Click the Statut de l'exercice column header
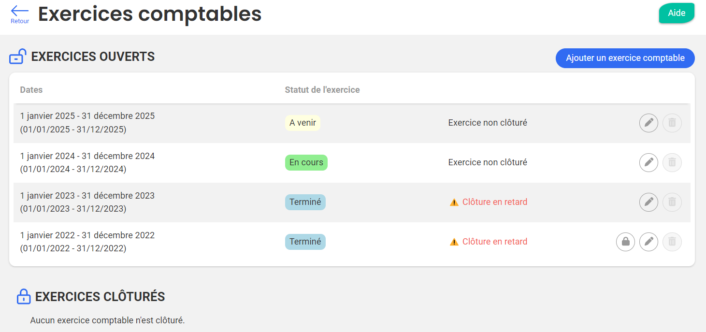Screen dimensions: 706x332 322,90
